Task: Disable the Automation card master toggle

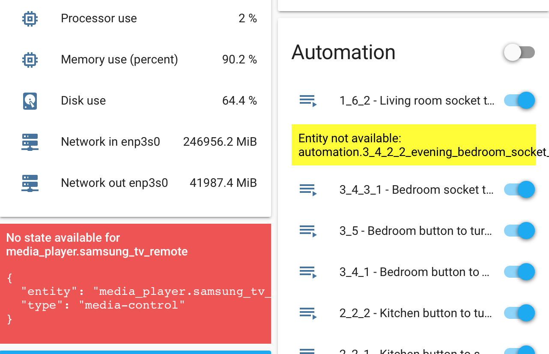Action: [519, 52]
